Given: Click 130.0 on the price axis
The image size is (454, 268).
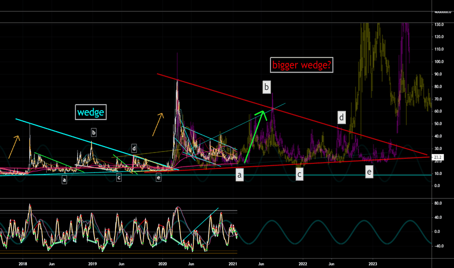Looking at the screenshot, I should pyautogui.click(x=439, y=25).
